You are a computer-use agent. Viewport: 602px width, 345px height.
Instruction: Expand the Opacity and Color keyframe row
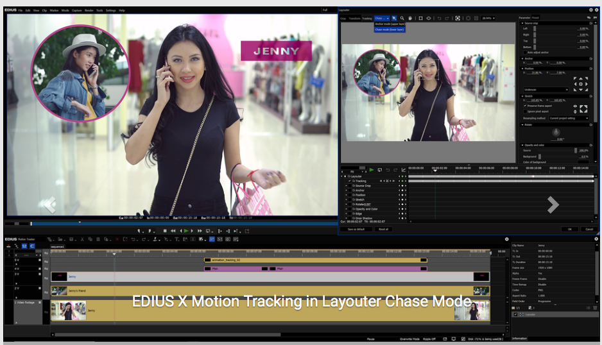click(346, 209)
